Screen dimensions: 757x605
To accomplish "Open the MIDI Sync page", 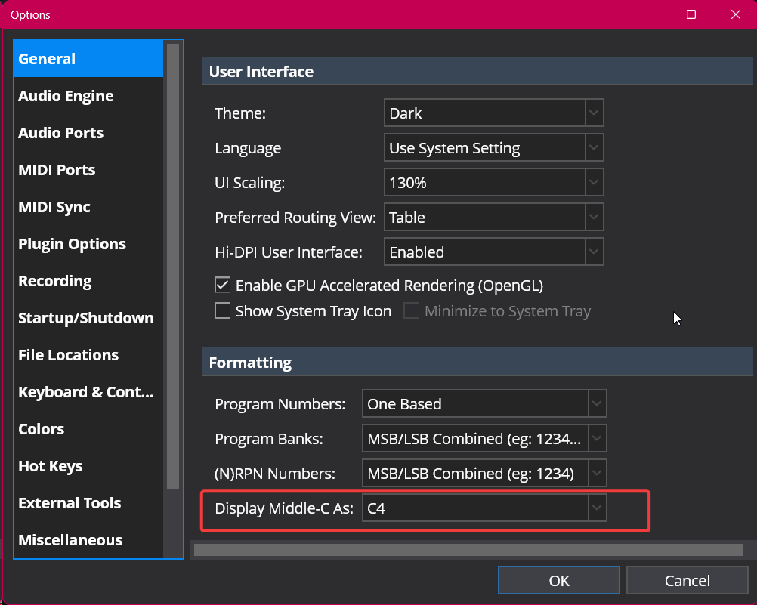I will [x=88, y=207].
